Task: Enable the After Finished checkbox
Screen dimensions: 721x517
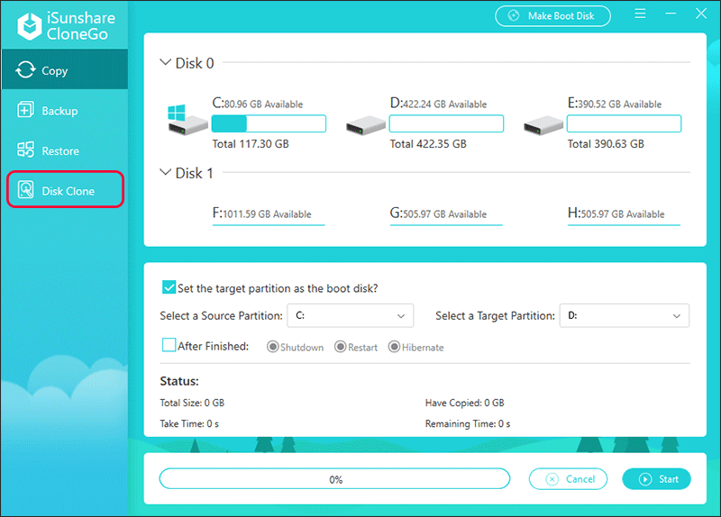Action: [x=169, y=346]
